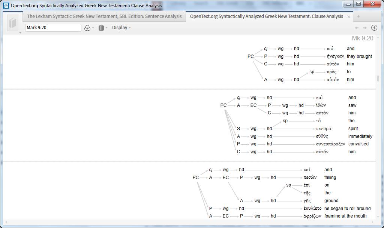
Task: Click EC node in ἀφρίζων row
Action: pyautogui.click(x=225, y=216)
